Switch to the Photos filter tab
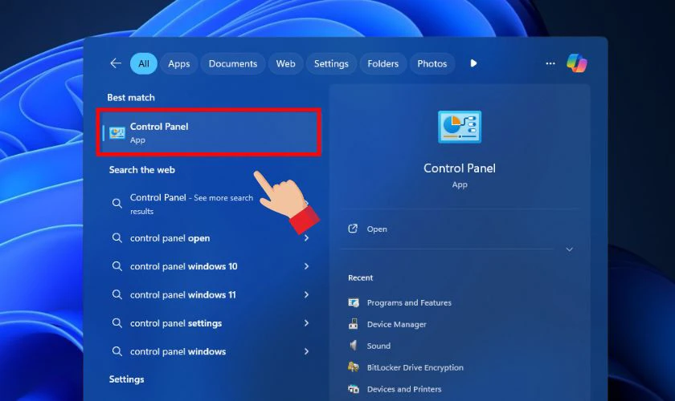The width and height of the screenshot is (675, 401). 432,63
